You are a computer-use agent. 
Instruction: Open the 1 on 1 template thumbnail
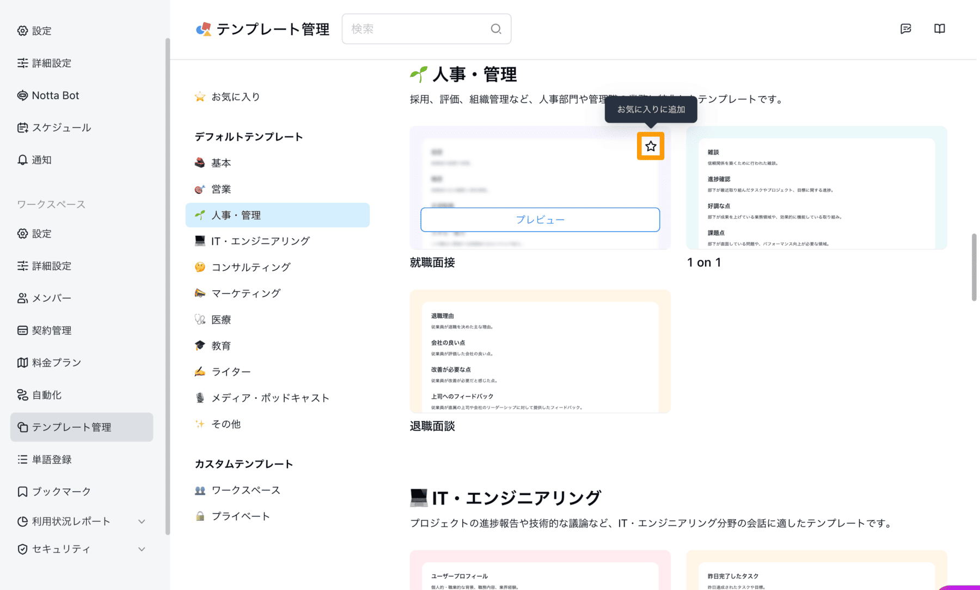click(x=817, y=188)
